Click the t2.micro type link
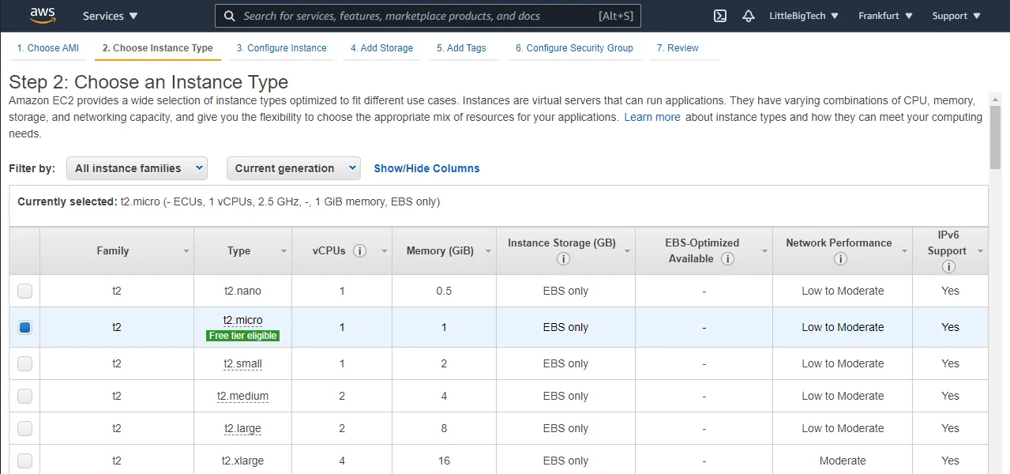The image size is (1010, 474). (x=242, y=320)
